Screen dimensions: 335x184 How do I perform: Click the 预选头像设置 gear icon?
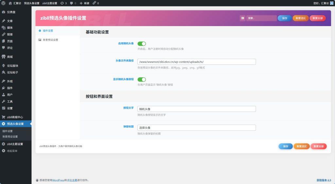[x=3, y=124]
